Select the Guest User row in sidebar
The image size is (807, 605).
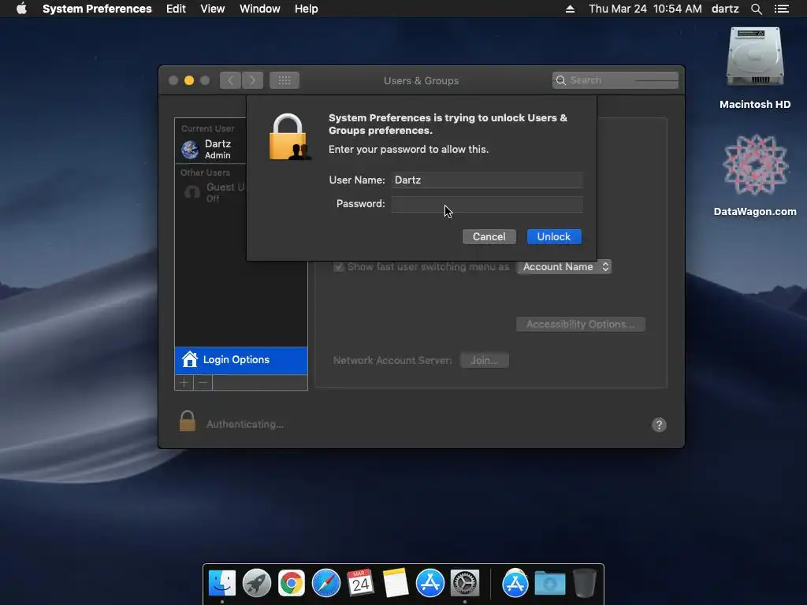pyautogui.click(x=212, y=192)
